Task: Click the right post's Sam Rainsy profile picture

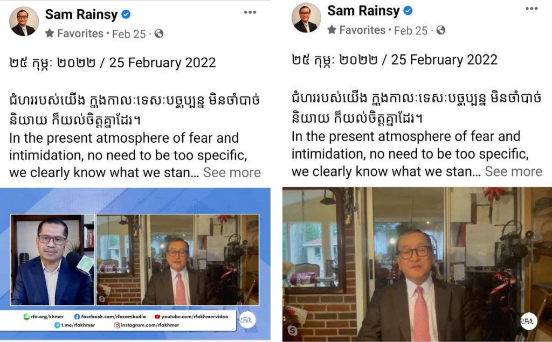Action: click(x=306, y=18)
